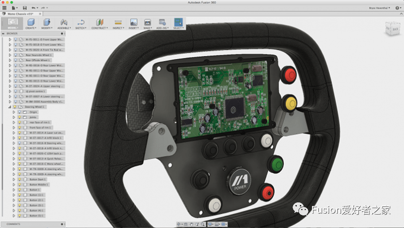
Task: Open the File menu icon
Action: click(x=14, y=8)
